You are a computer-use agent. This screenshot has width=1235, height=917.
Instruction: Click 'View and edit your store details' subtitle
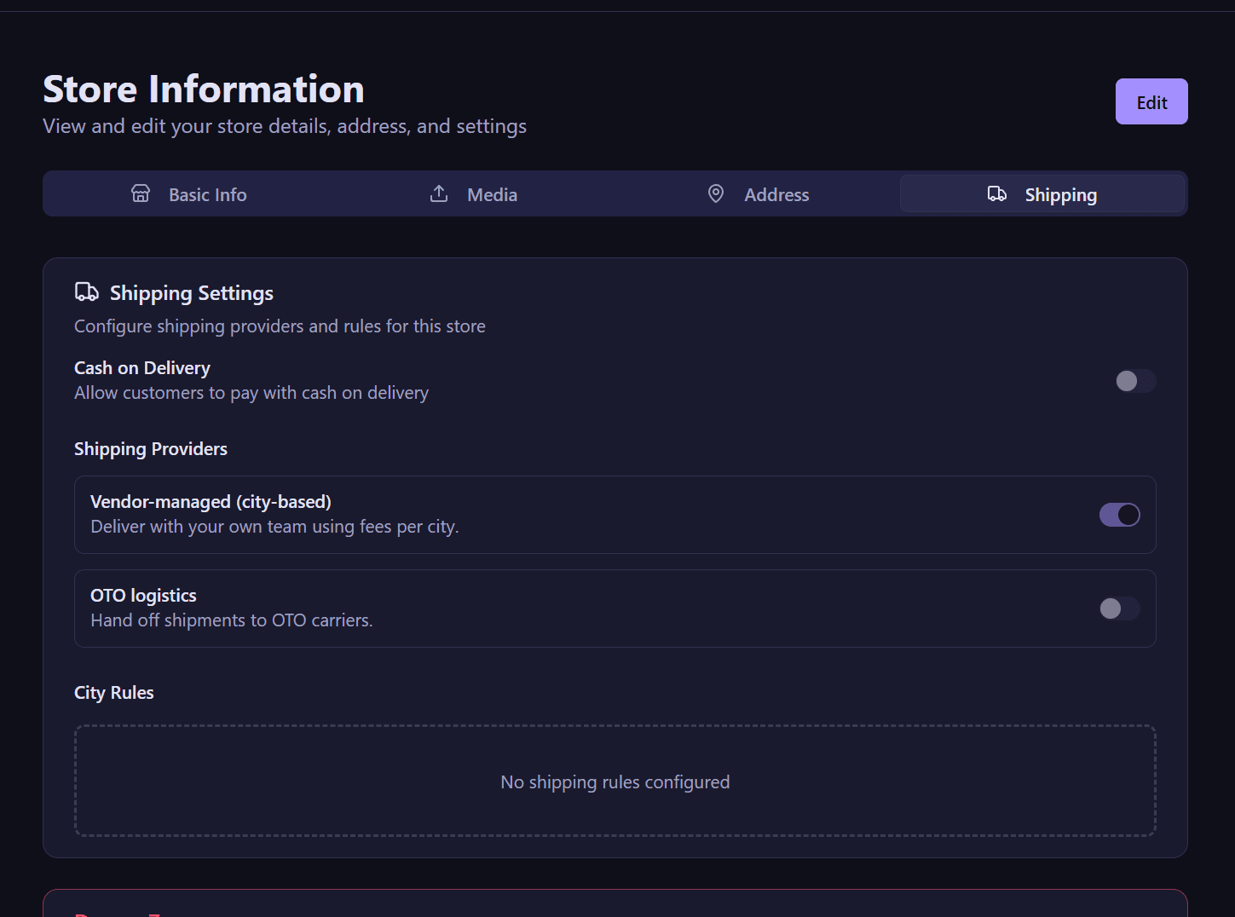pos(285,126)
